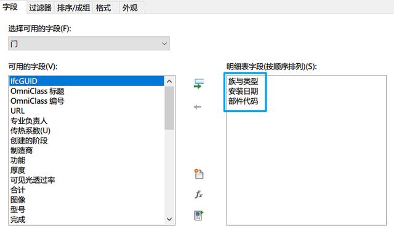Click the combine parameters icon

(198, 215)
